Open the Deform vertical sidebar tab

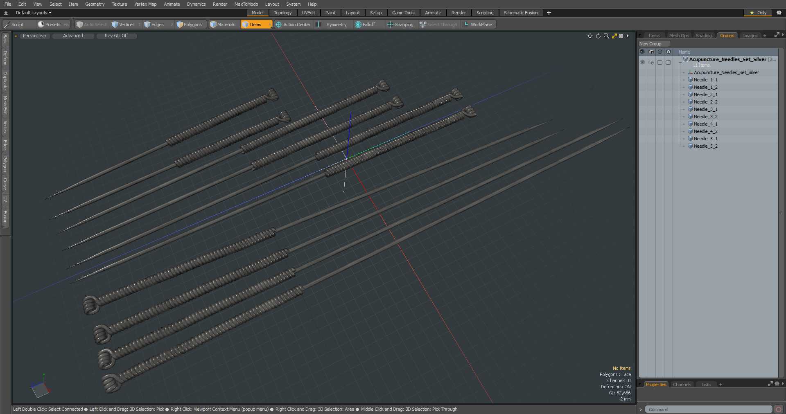tap(5, 58)
